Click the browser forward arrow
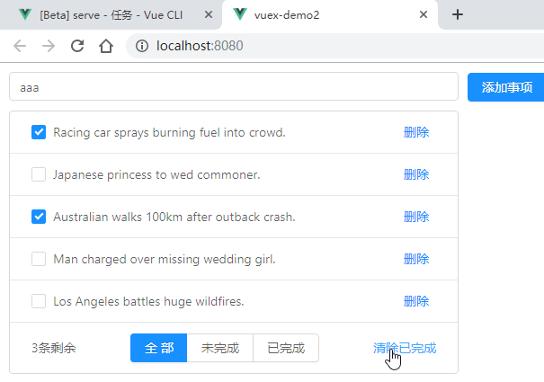 point(49,46)
